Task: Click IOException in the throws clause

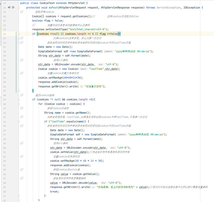Action: [192, 8]
